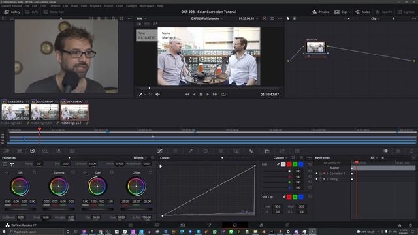Open the Keyframes palette icon

coord(385,151)
